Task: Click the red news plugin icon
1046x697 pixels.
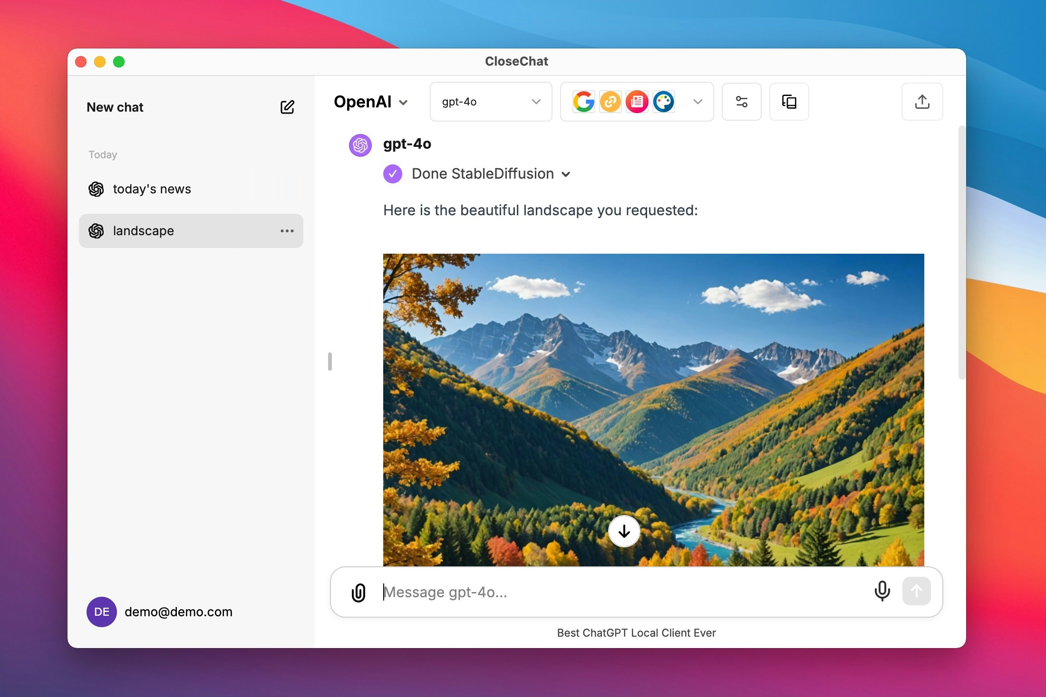Action: (637, 102)
